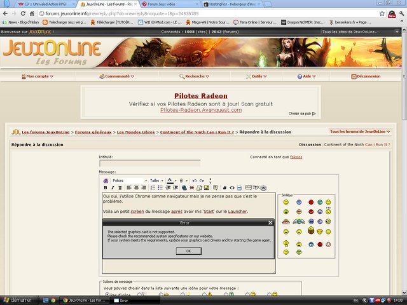Viewport: 407px width, 305px height.
Task: Expand the Recherche menu
Action: (x=194, y=76)
